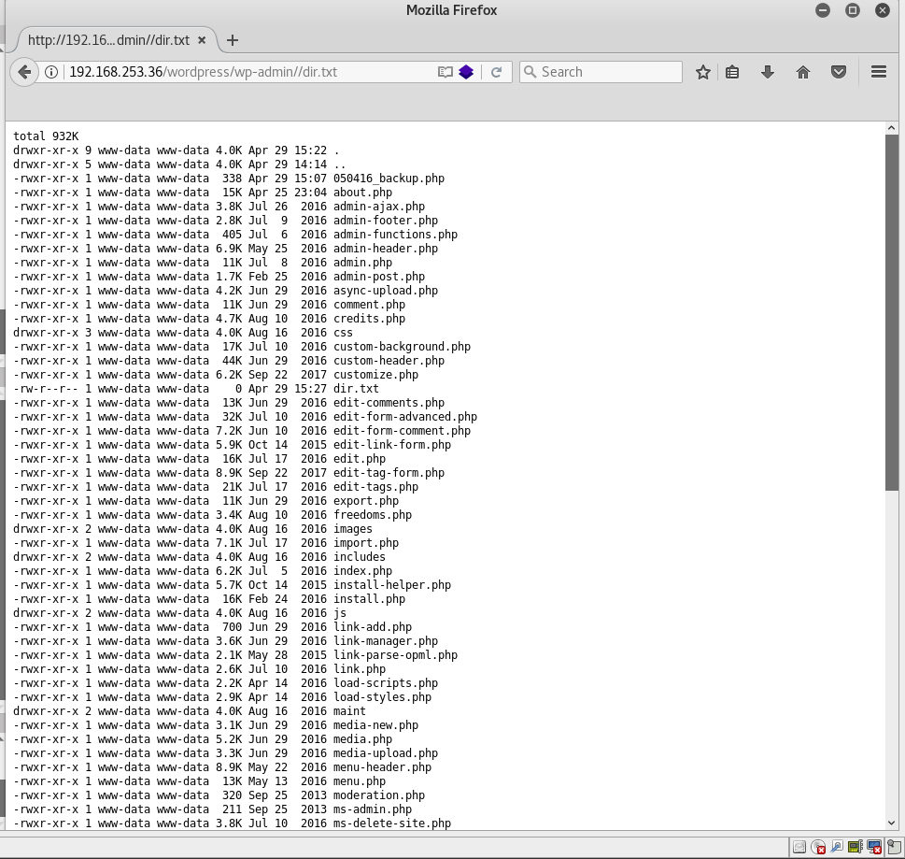Viewport: 905px width, 859px height.
Task: Open a new tab with plus button
Action: click(x=233, y=40)
